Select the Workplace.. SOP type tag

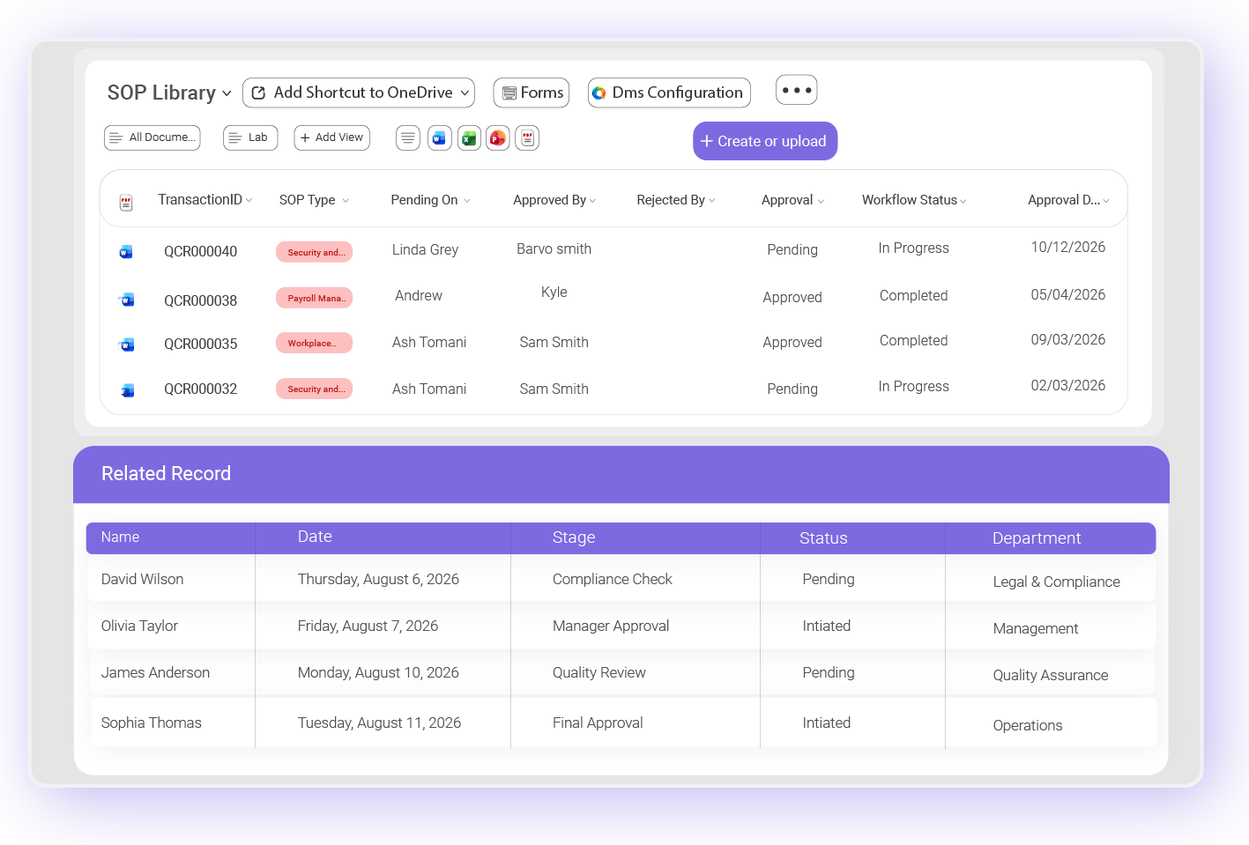pos(315,343)
